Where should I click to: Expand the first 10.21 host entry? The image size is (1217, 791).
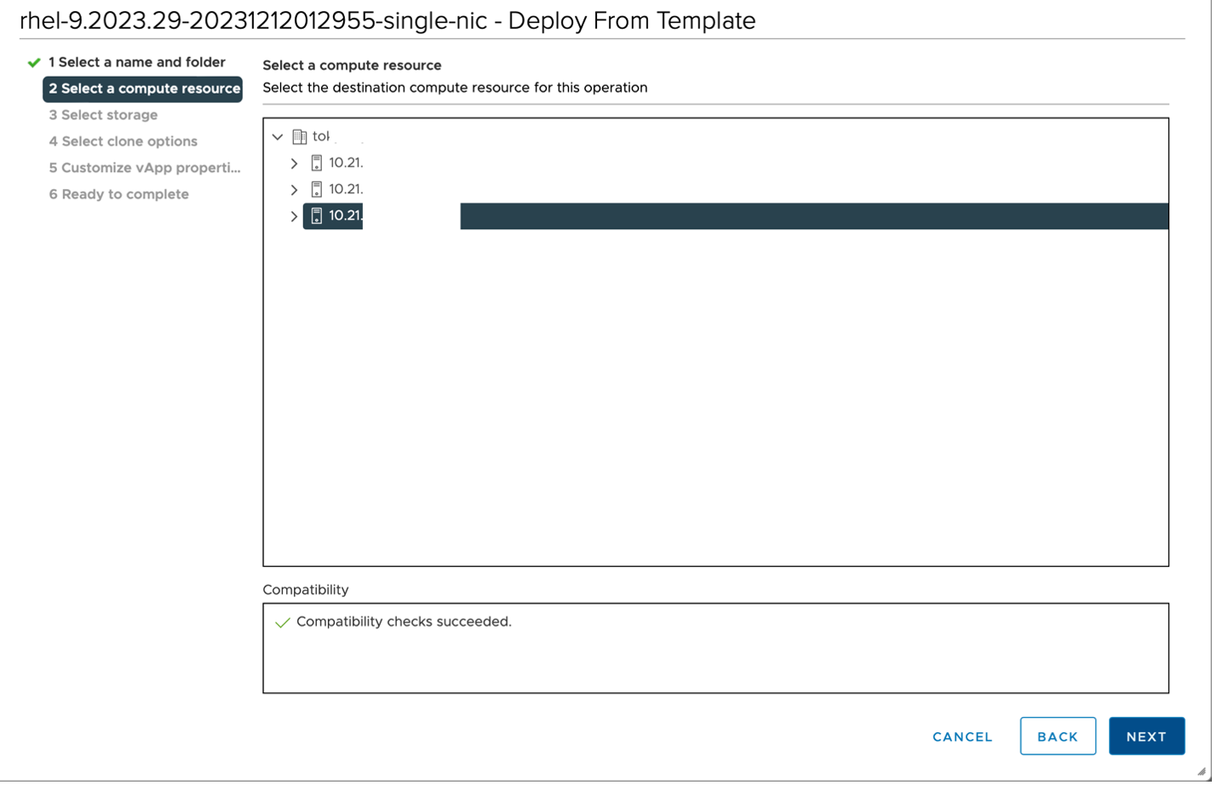pyautogui.click(x=294, y=163)
